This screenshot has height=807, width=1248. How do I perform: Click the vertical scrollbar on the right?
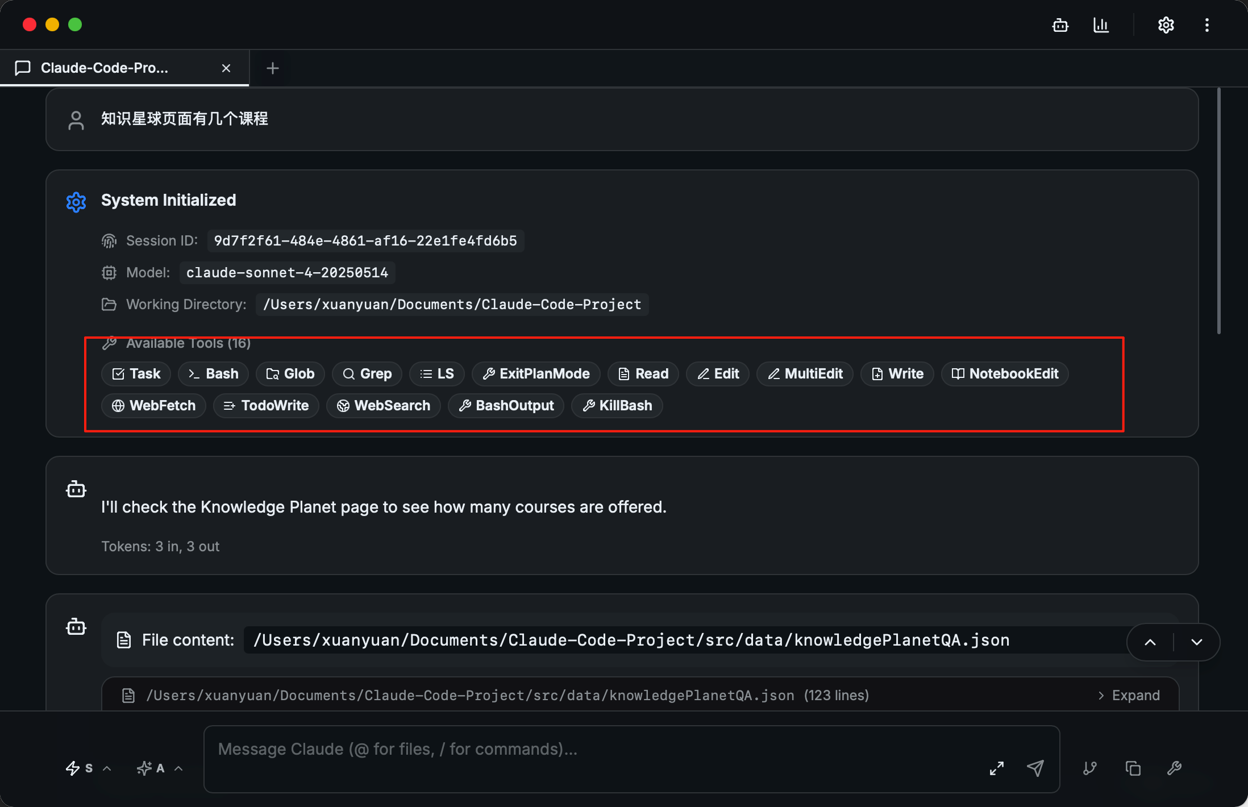1218,210
